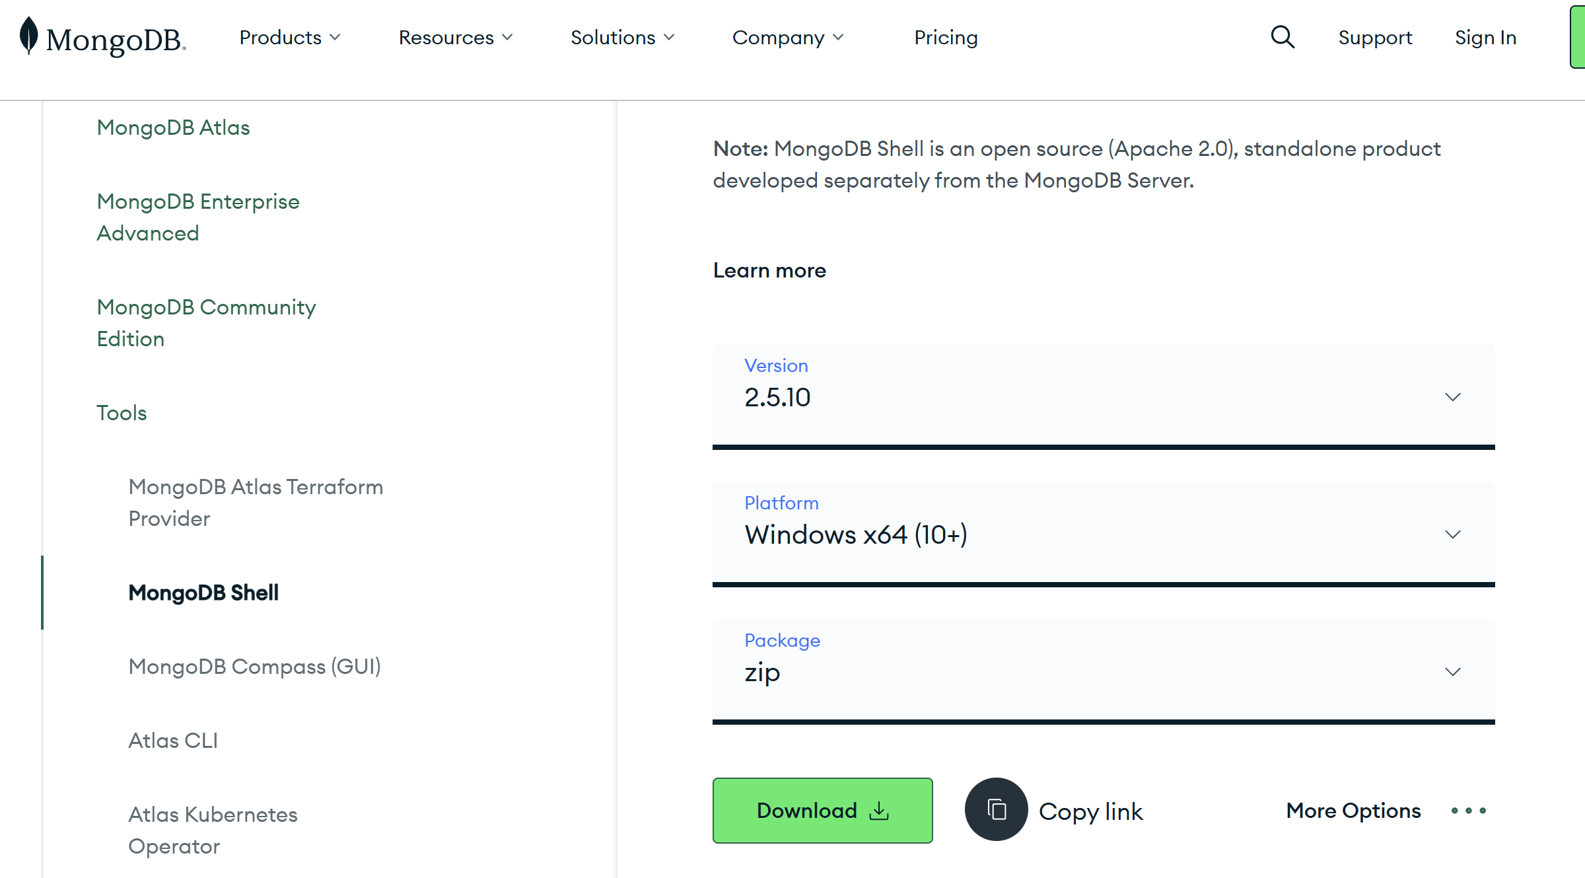Click the Support link

[1375, 38]
